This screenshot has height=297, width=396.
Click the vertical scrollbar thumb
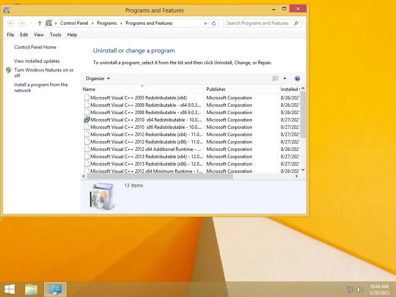[303, 114]
